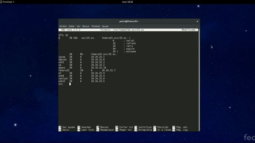Click the IP address 10.16.25.6
The image size is (255, 143).
(98, 60)
